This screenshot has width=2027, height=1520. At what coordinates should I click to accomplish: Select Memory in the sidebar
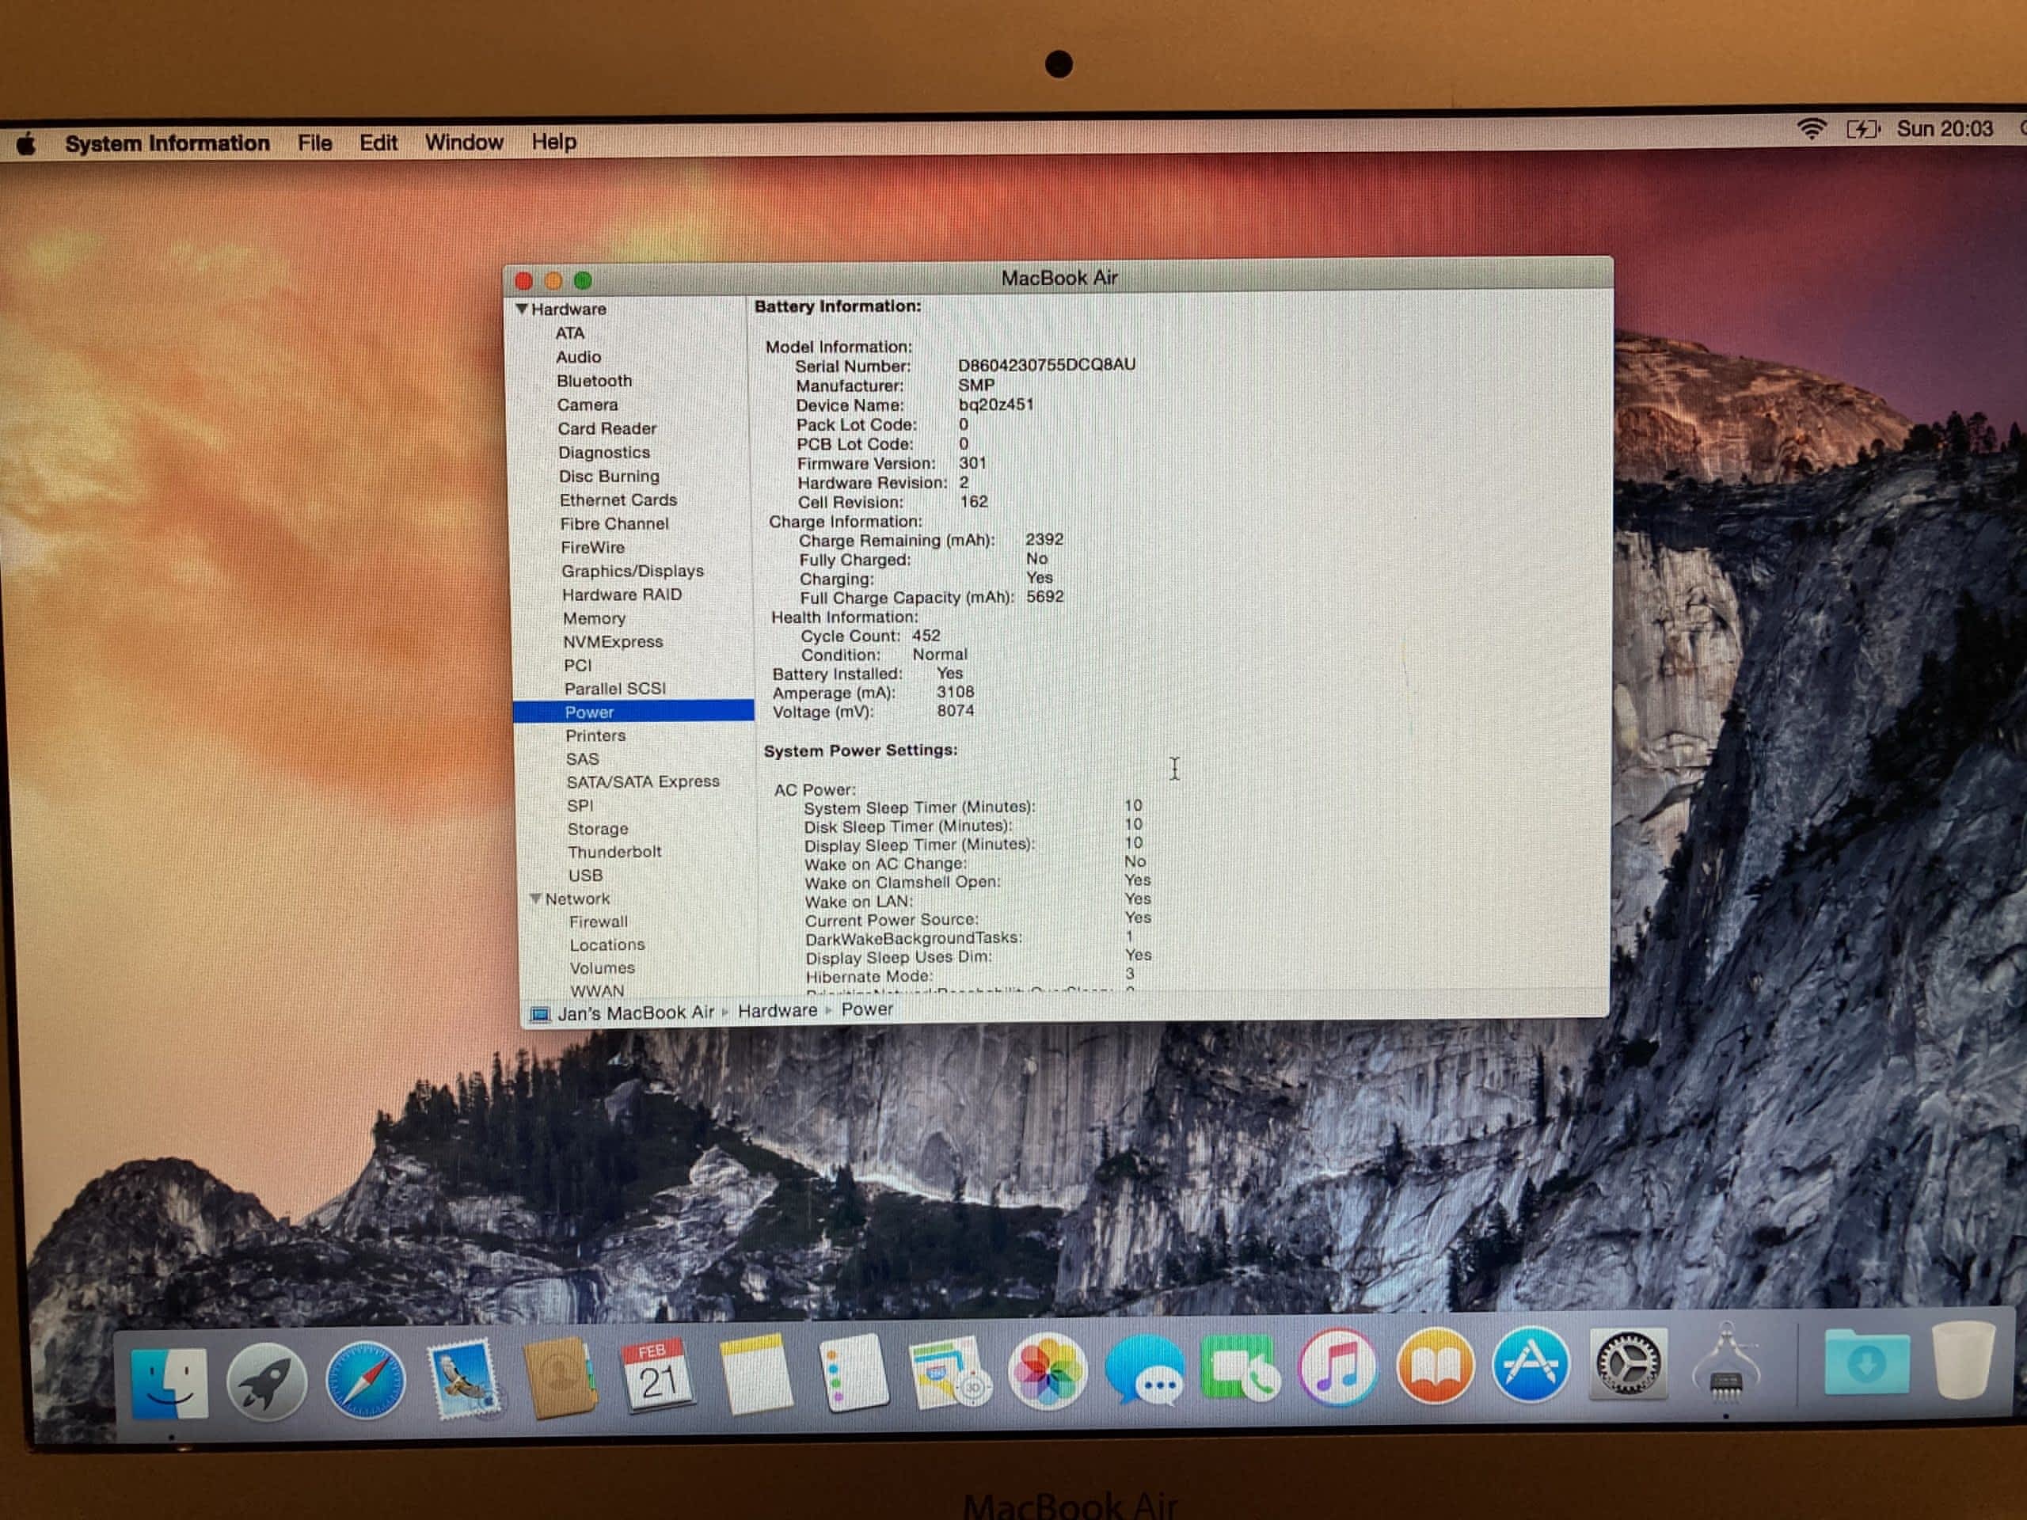pos(594,618)
